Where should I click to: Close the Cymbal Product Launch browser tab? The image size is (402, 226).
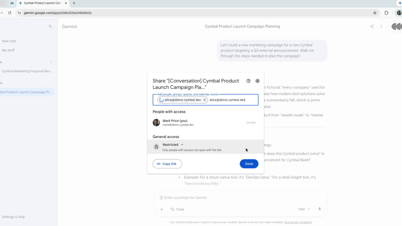(66, 3)
